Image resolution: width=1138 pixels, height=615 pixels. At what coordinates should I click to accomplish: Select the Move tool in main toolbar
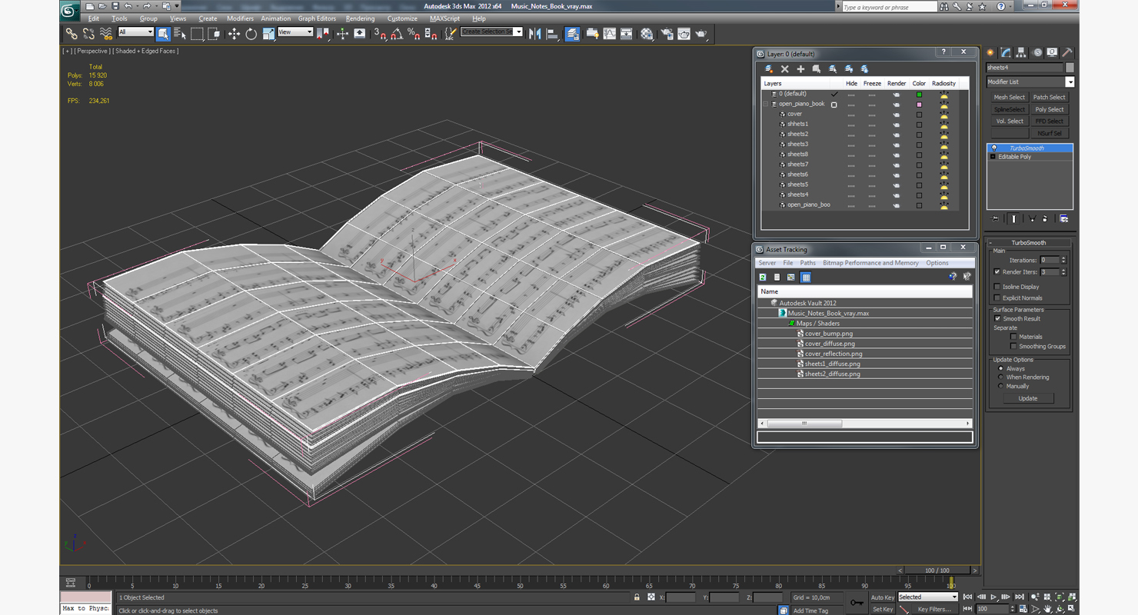[x=234, y=34]
